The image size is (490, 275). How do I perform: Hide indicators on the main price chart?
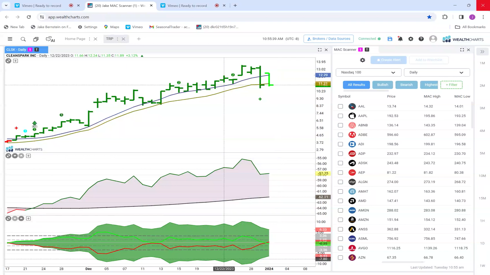click(8, 61)
